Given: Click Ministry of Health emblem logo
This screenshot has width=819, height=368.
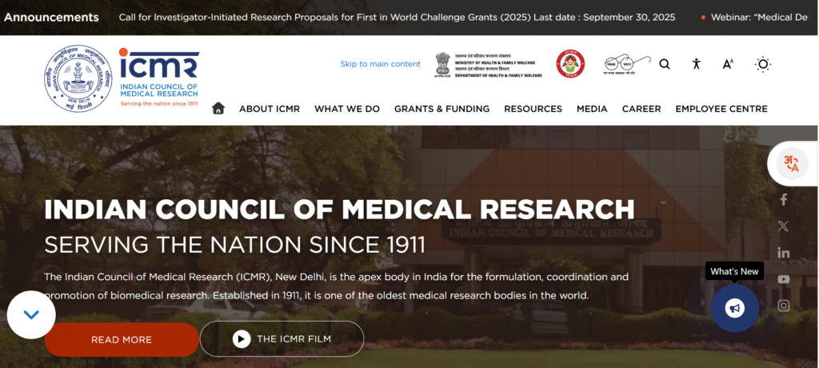Looking at the screenshot, I should [x=488, y=65].
